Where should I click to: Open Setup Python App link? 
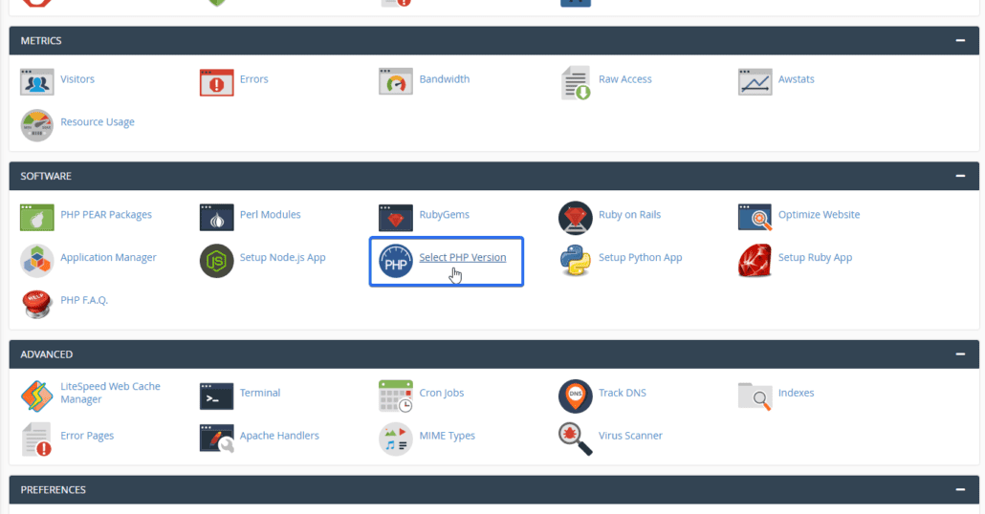640,257
